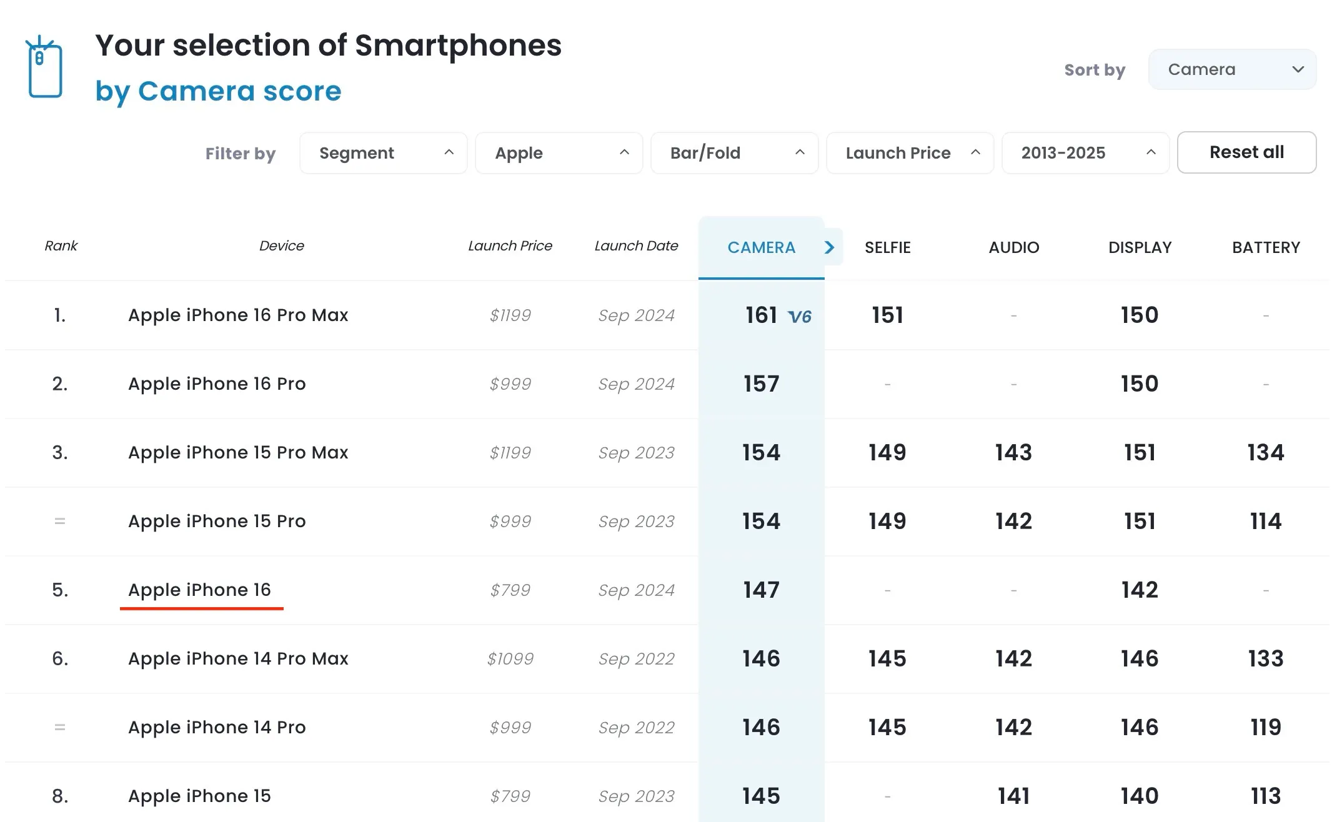This screenshot has width=1342, height=822.
Task: Open the Apple iPhone 16 link
Action: point(199,590)
